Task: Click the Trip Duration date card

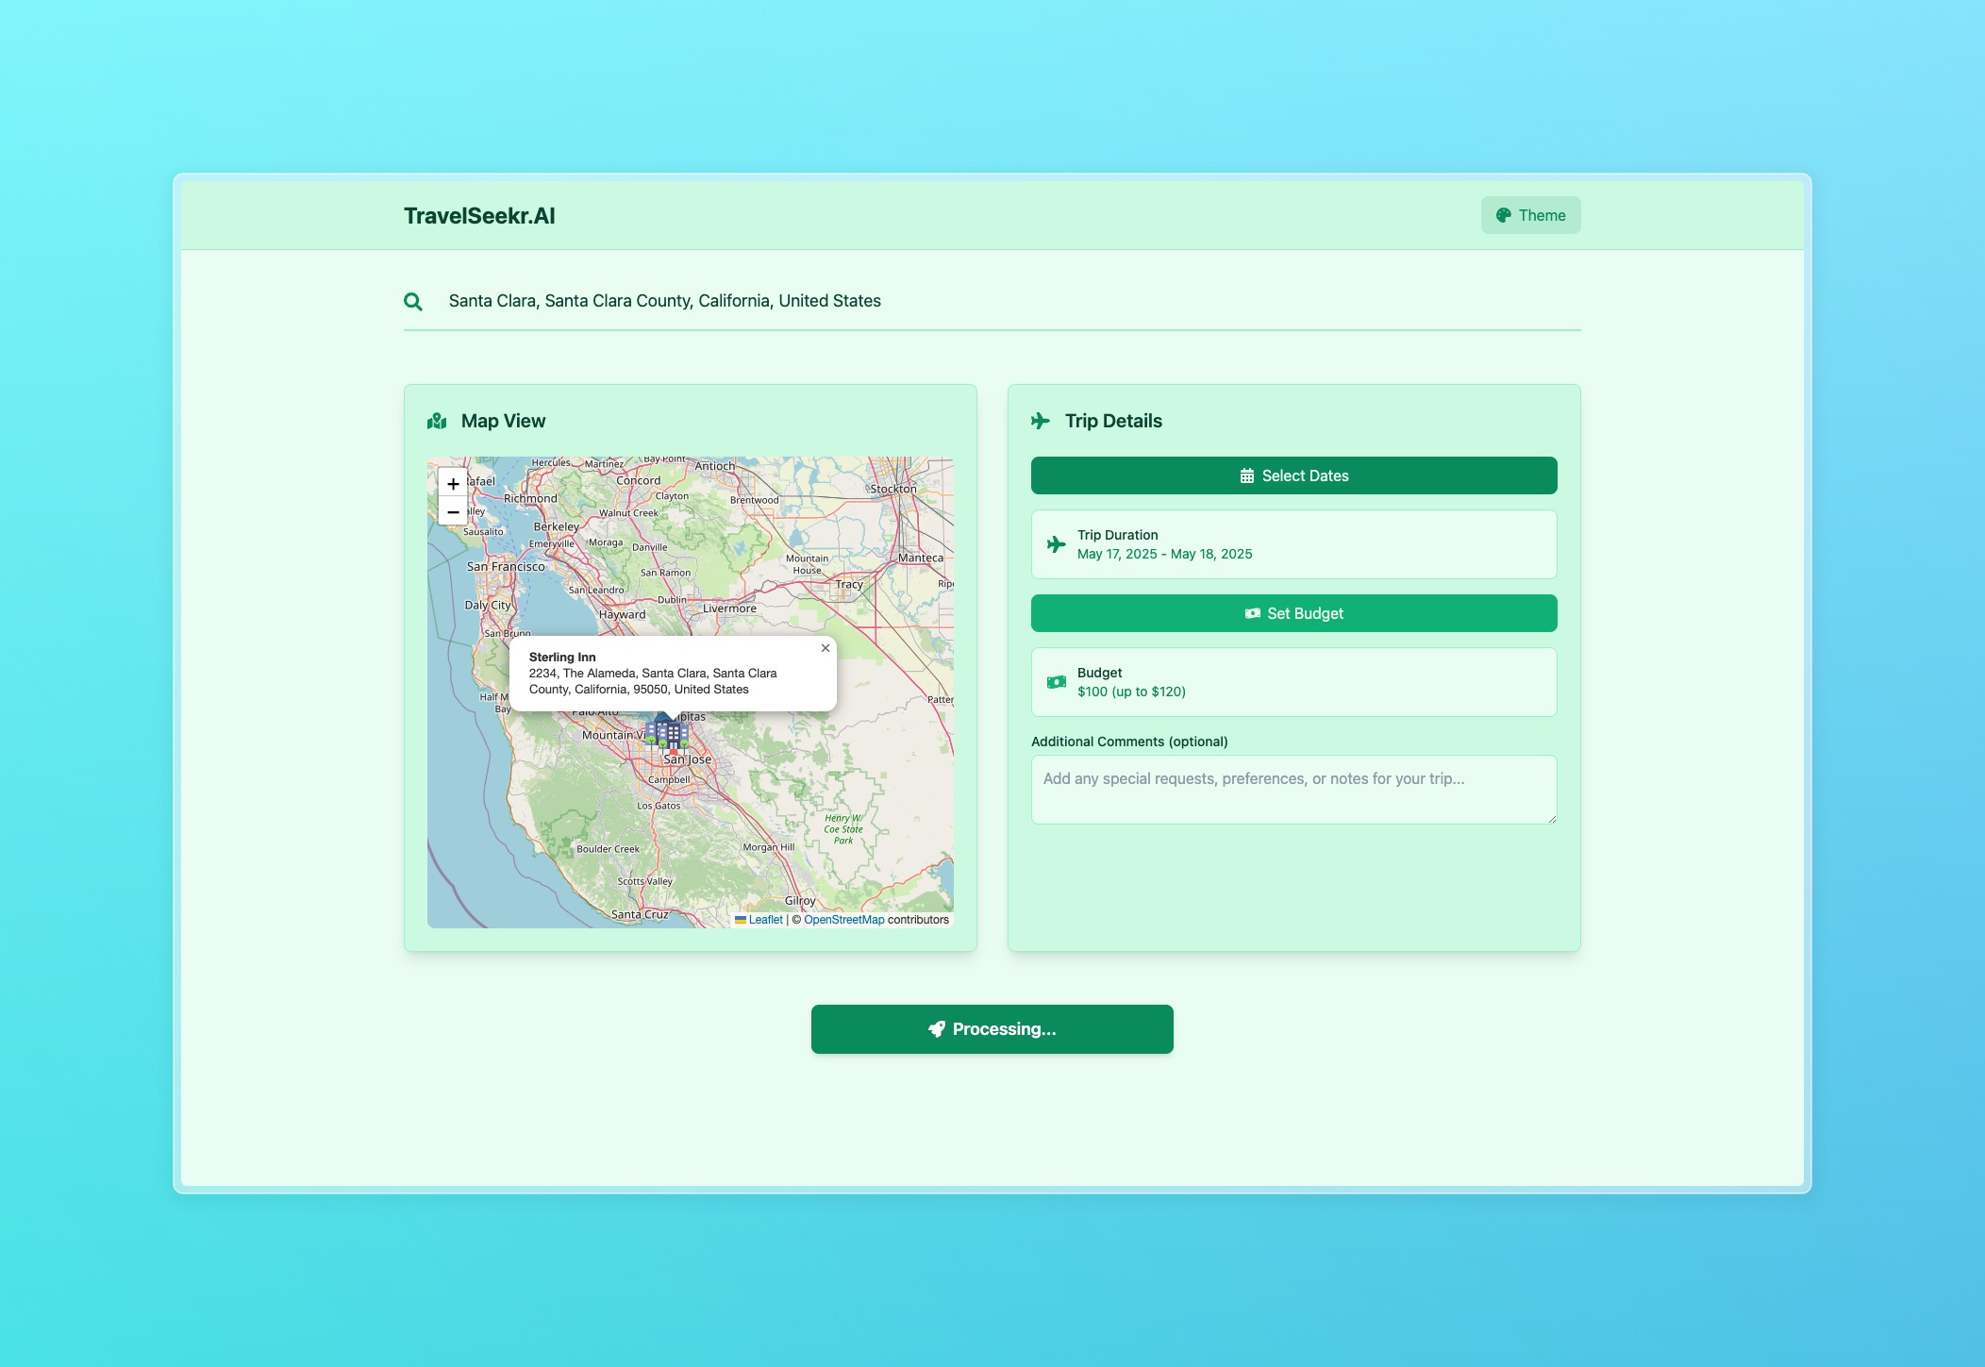Action: coord(1293,544)
